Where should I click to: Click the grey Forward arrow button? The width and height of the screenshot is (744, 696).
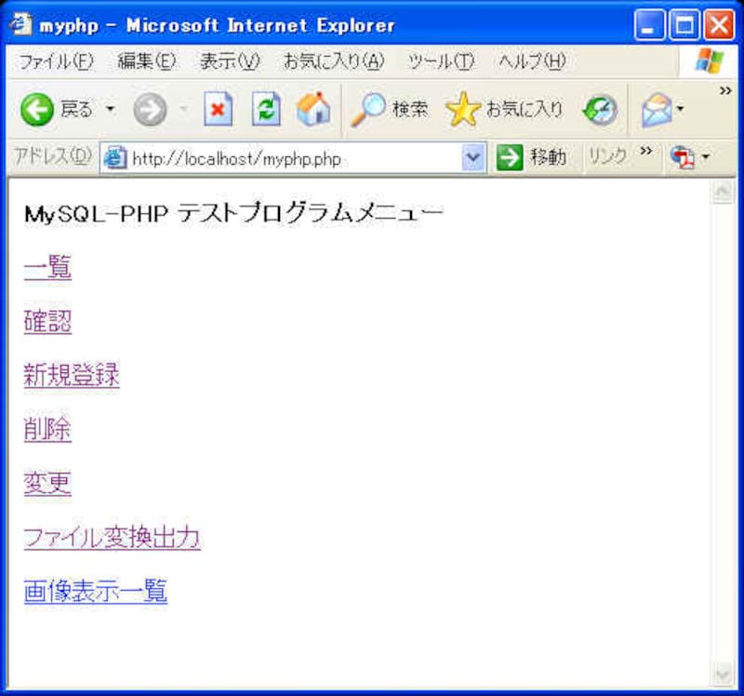[150, 110]
